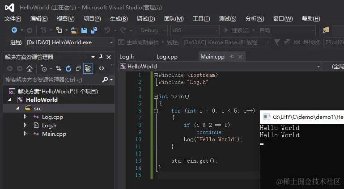Image resolution: width=344 pixels, height=189 pixels.
Task: Open the 视图(V) menu
Action: pyautogui.click(x=65, y=19)
